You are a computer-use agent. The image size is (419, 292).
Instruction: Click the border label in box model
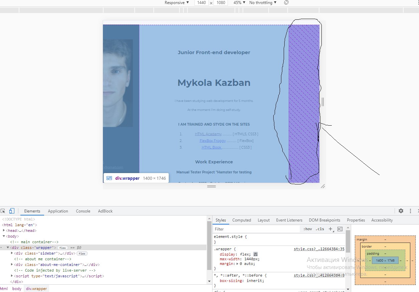pyautogui.click(x=367, y=247)
